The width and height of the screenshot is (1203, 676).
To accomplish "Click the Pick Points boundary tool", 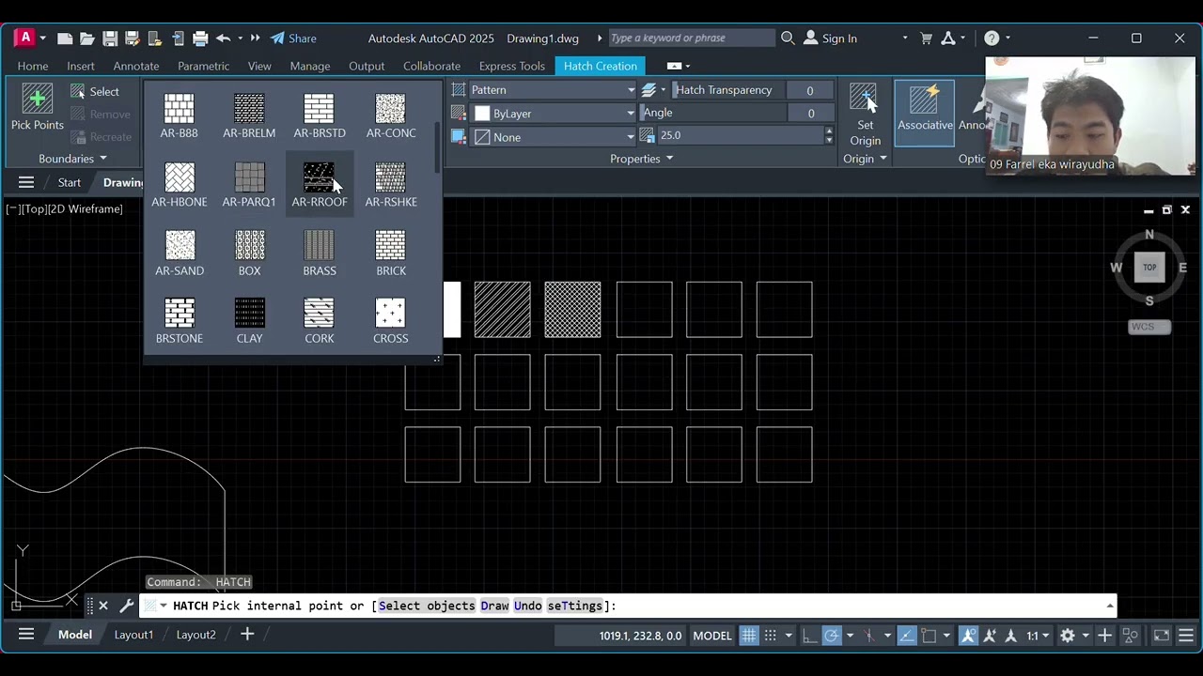I will (x=38, y=107).
